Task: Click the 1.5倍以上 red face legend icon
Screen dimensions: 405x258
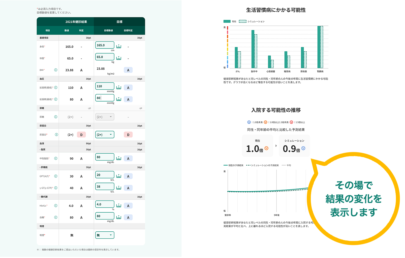Action: click(x=291, y=122)
